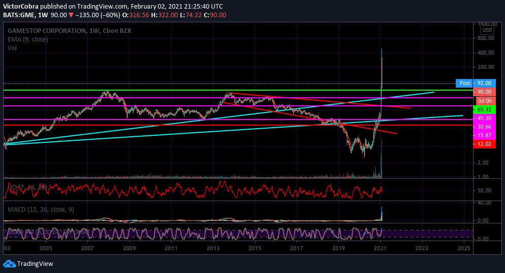Click the 400.00 price scale value
This screenshot has height=273, width=505.
(x=486, y=53)
